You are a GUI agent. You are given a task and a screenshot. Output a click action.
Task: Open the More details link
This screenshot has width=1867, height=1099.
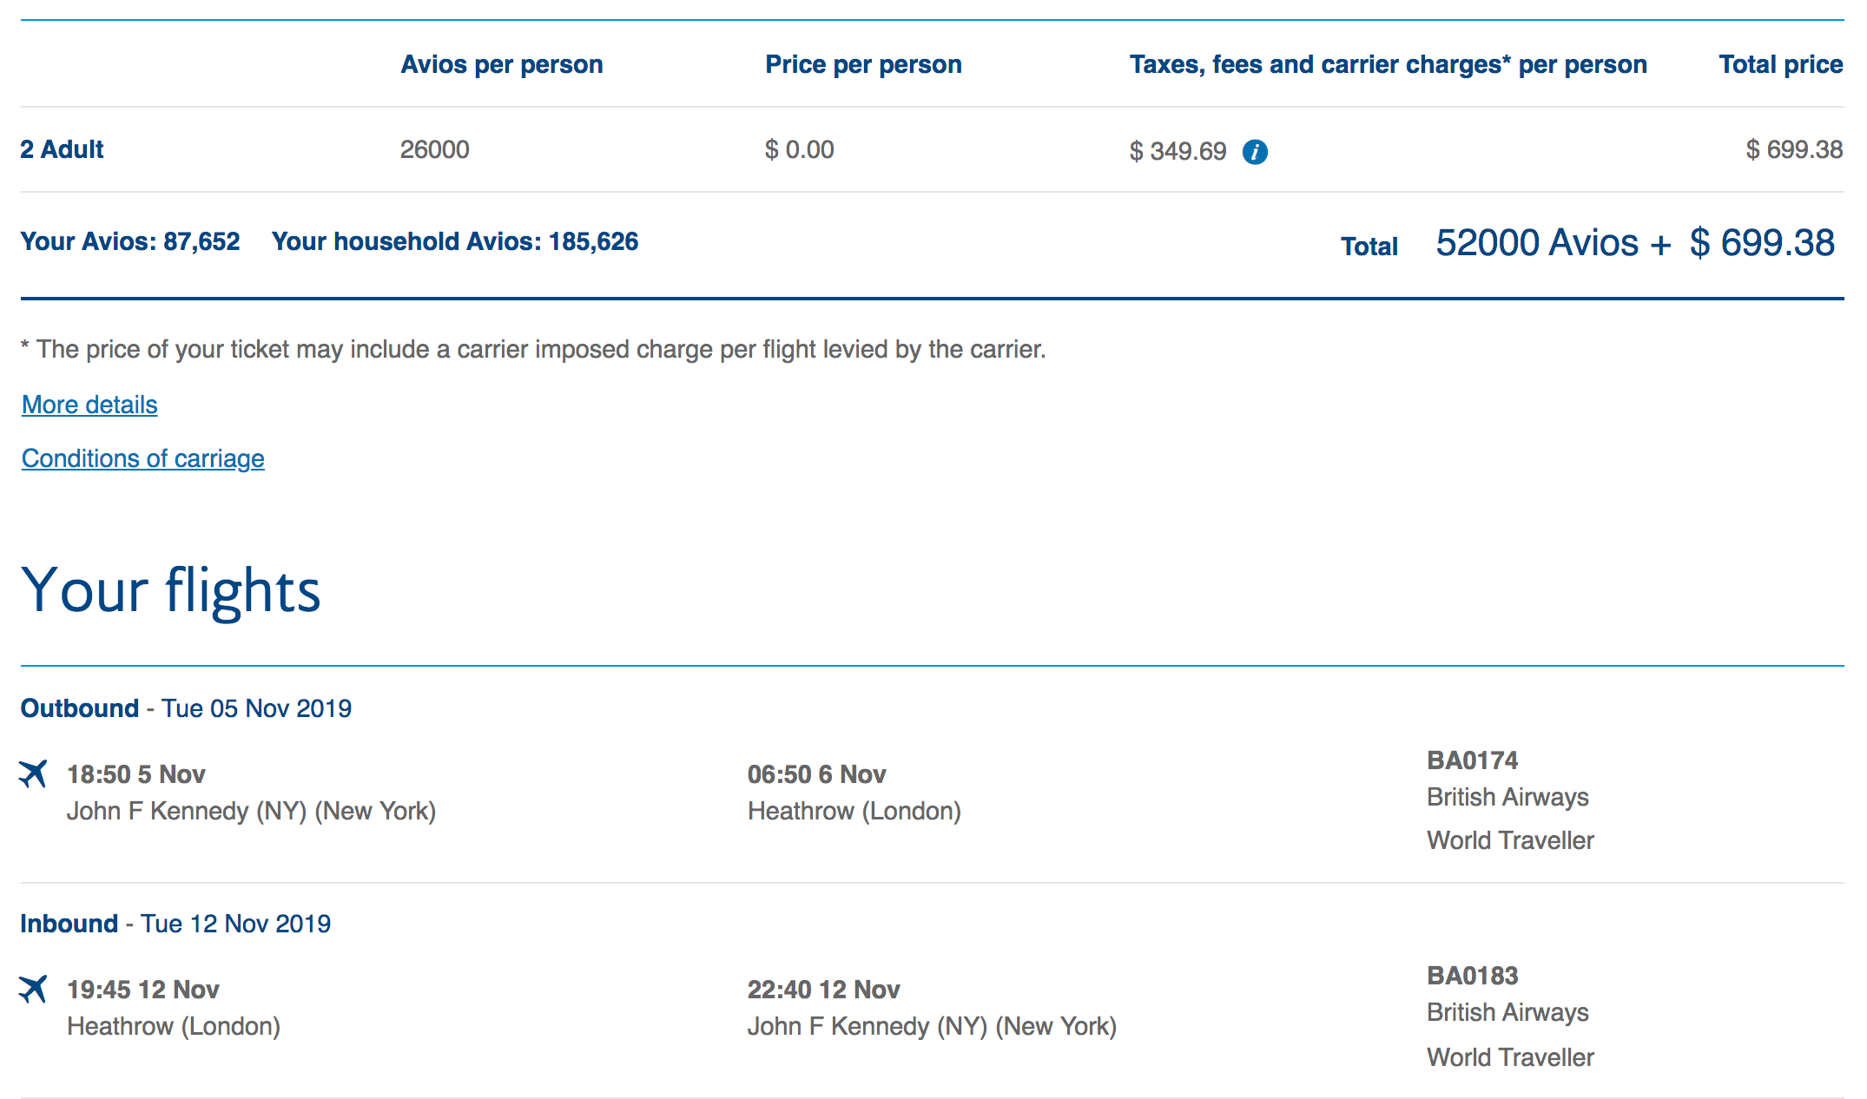[x=89, y=405]
